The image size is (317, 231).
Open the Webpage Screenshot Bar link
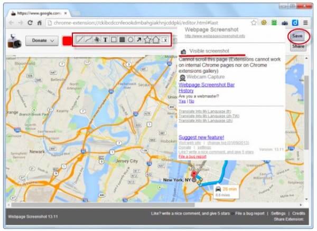(207, 85)
